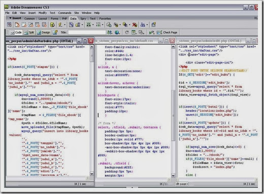Viewport: 264px width, 194px height.
Task: Click vertical scrollbar thumb in default.css window
Action: (x=173, y=115)
